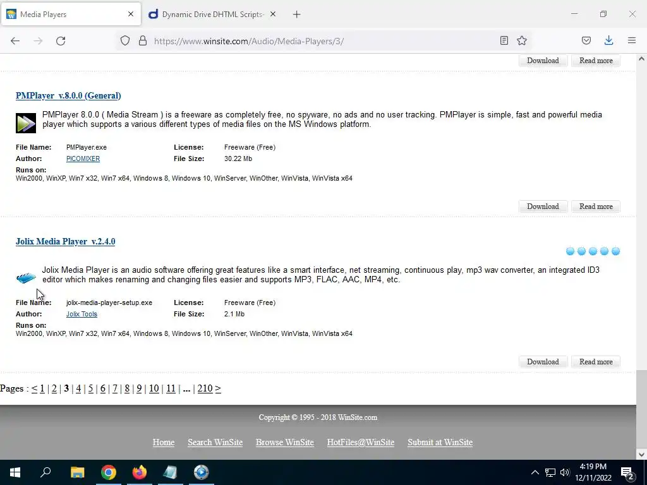Open Windows taskbar search
This screenshot has width=647, height=485.
point(45,472)
